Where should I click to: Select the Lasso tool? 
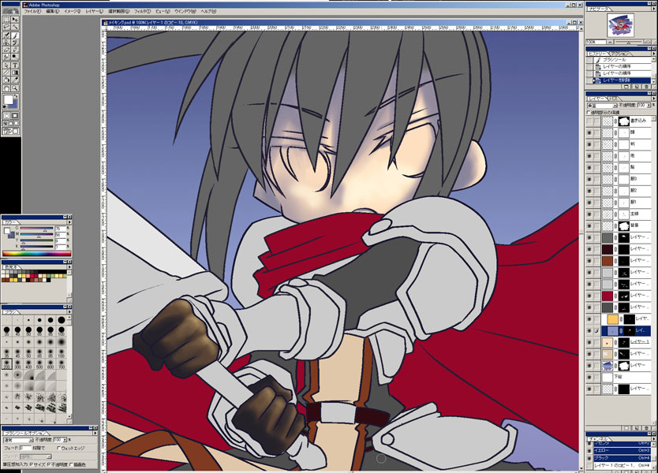coord(7,26)
